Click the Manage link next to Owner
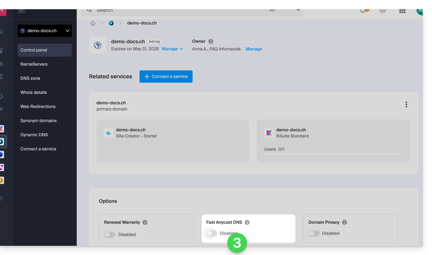Screen dimensions: 432x255 coord(253,49)
